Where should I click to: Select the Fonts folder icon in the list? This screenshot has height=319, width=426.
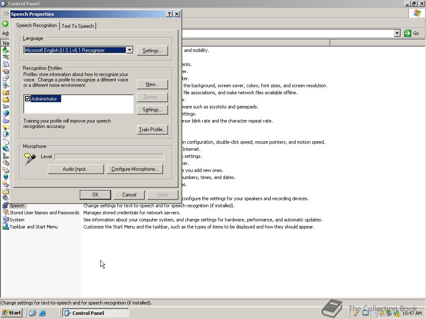5,100
